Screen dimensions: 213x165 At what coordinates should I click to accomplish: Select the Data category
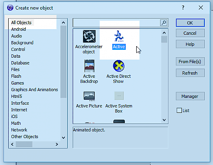tap(16, 56)
